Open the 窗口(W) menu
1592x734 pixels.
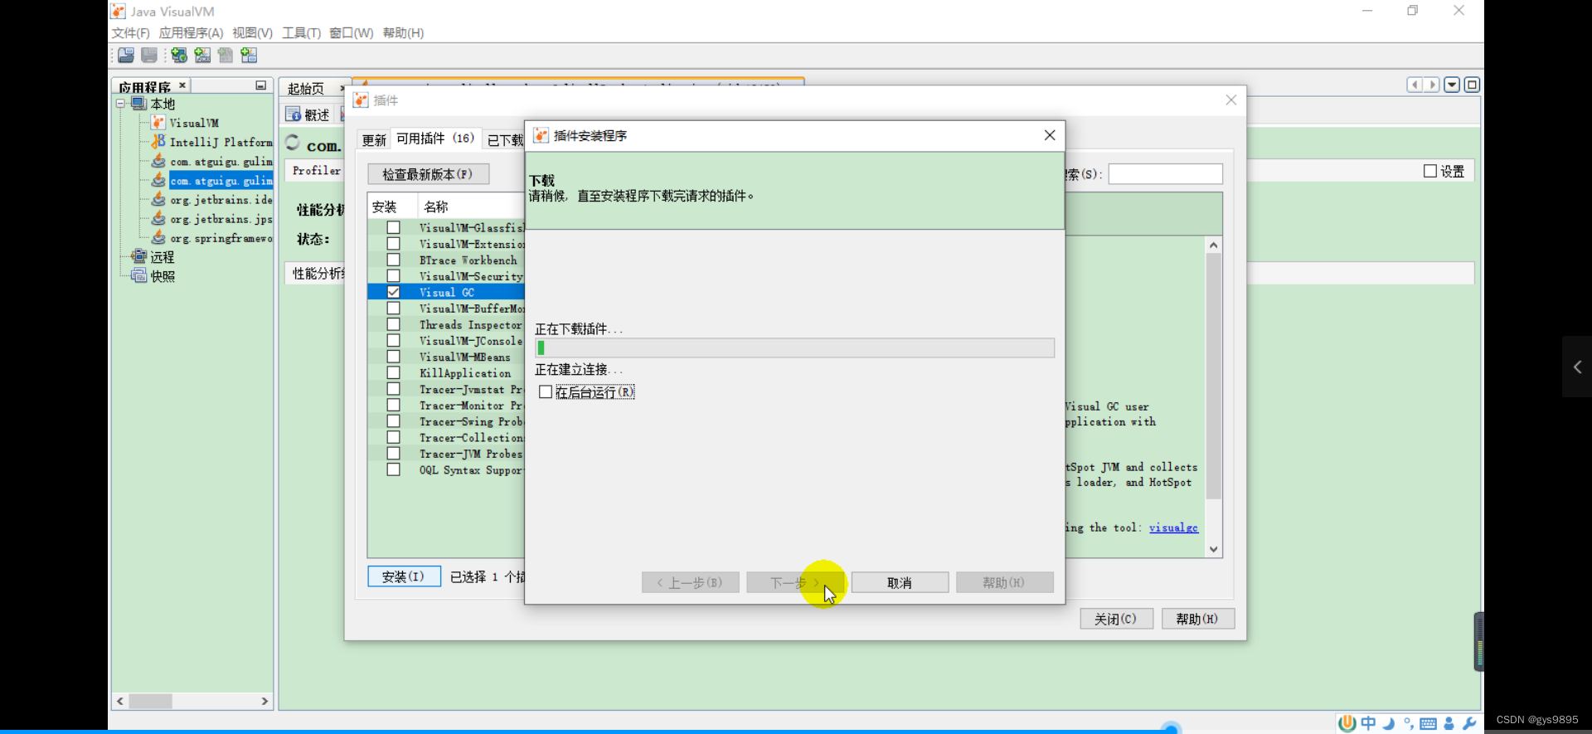[352, 32]
